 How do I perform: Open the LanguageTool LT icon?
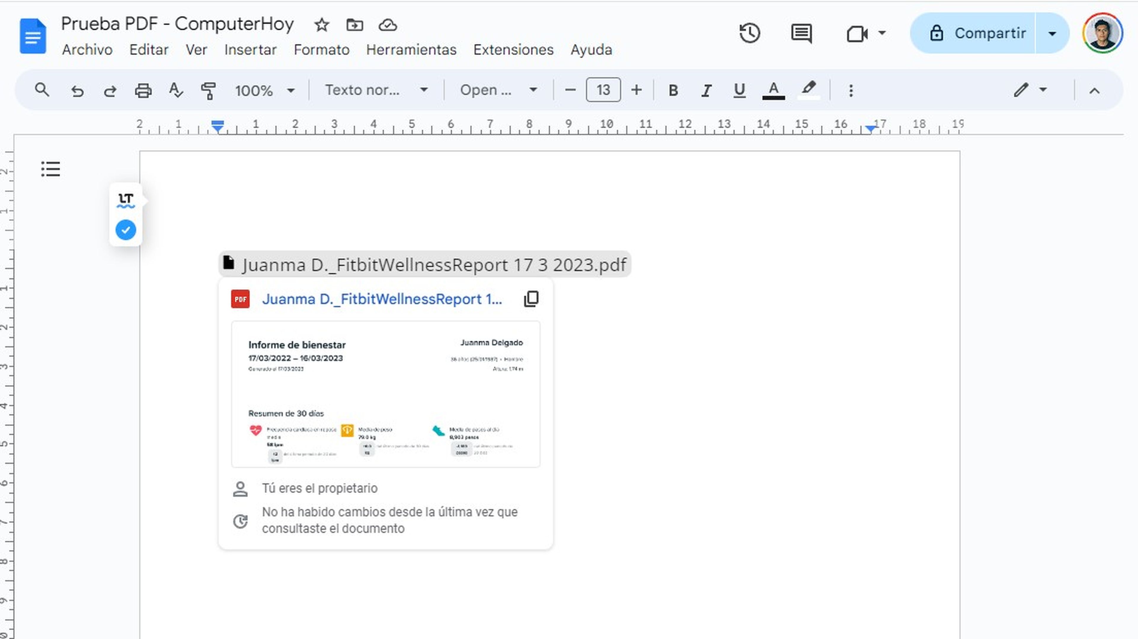(126, 200)
